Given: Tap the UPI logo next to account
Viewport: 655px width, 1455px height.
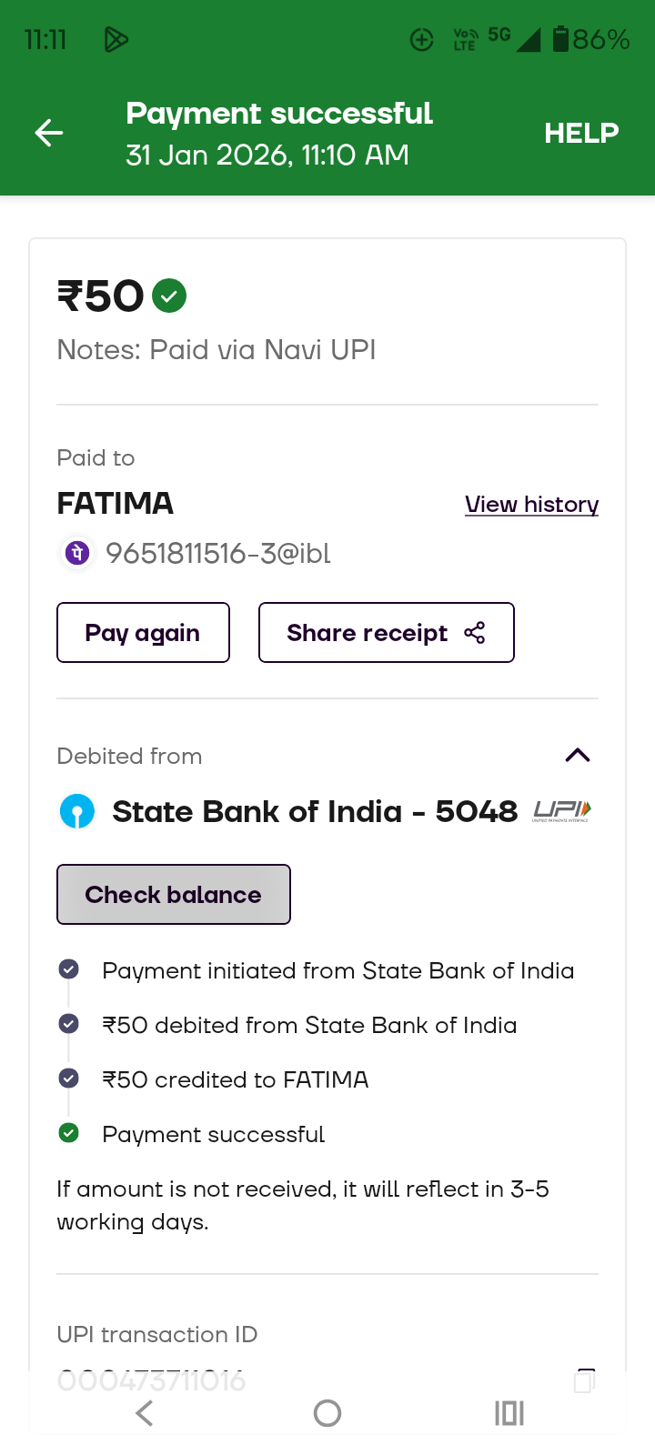Looking at the screenshot, I should tap(561, 810).
